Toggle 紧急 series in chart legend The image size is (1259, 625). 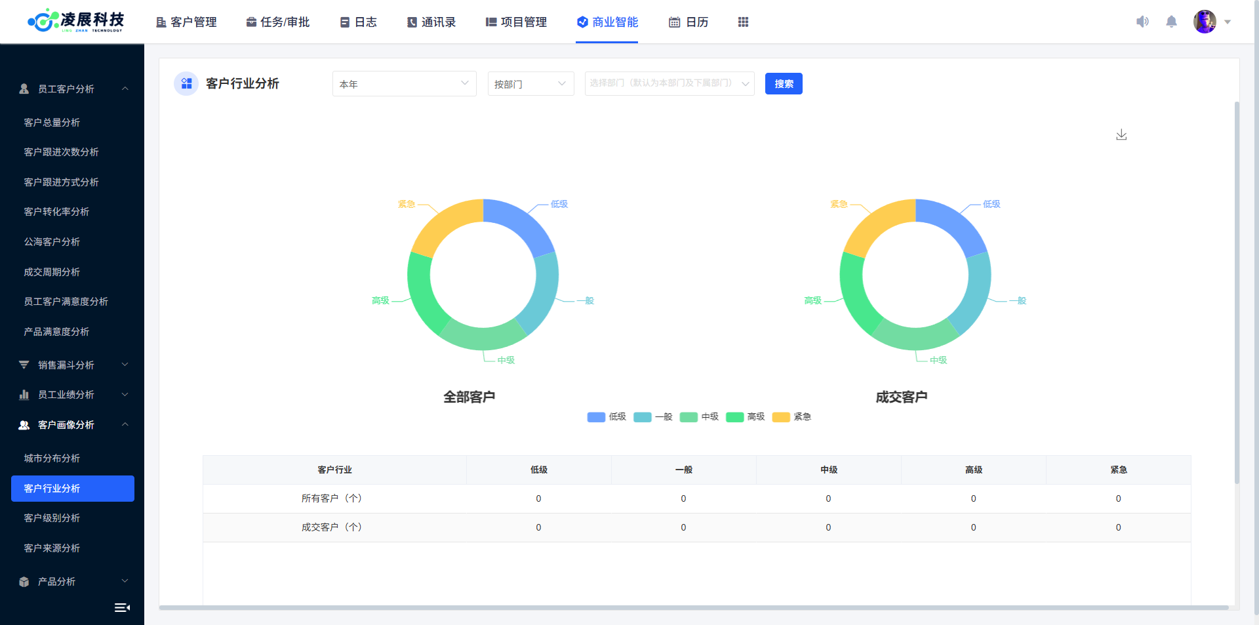pos(792,417)
